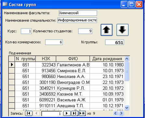Click the cell Галактионов А.В
This screenshot has width=145, height=118.
pyautogui.click(x=73, y=65)
